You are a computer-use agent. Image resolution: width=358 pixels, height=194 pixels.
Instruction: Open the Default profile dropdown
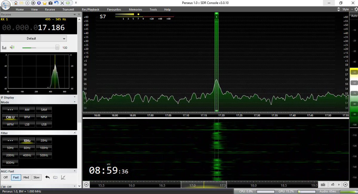tap(34, 38)
